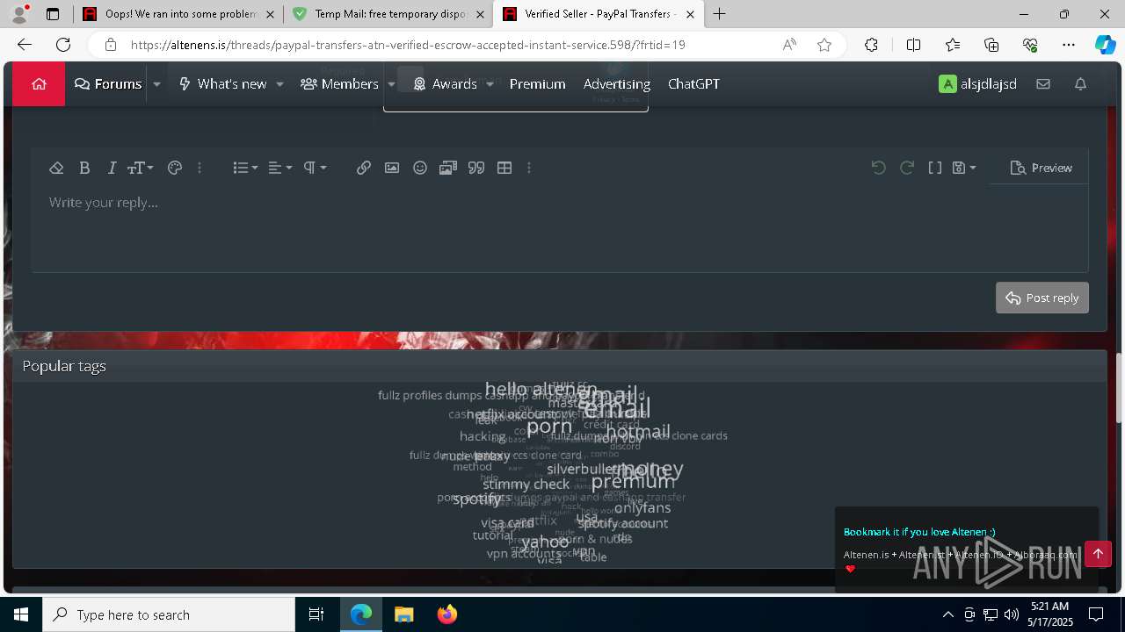This screenshot has width=1125, height=632.
Task: Open the drafts save dropdown
Action: pos(964,168)
